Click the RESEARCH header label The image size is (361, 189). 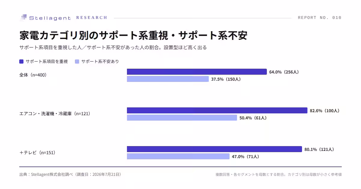coord(92,18)
